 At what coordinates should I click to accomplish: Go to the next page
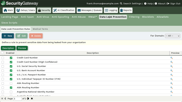tap(28, 98)
